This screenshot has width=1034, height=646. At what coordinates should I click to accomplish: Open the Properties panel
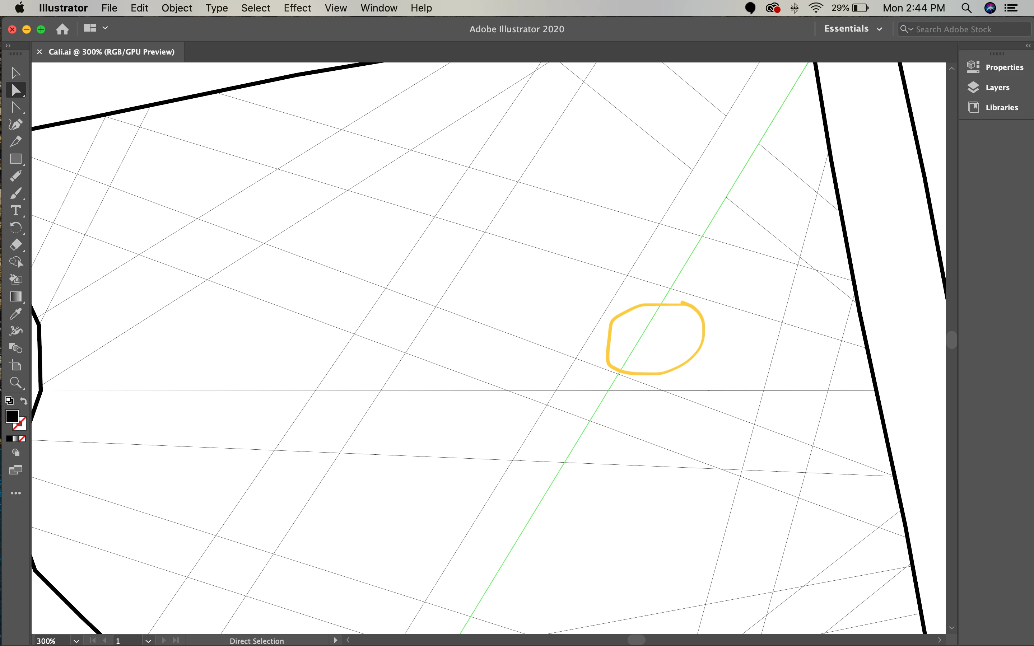coord(1004,67)
